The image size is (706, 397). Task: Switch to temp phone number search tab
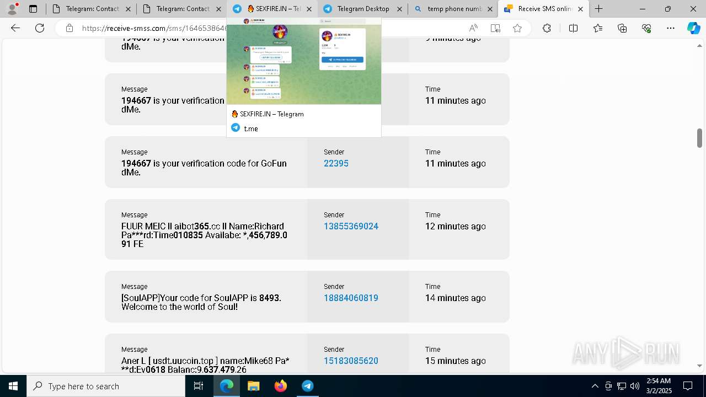pos(453,9)
